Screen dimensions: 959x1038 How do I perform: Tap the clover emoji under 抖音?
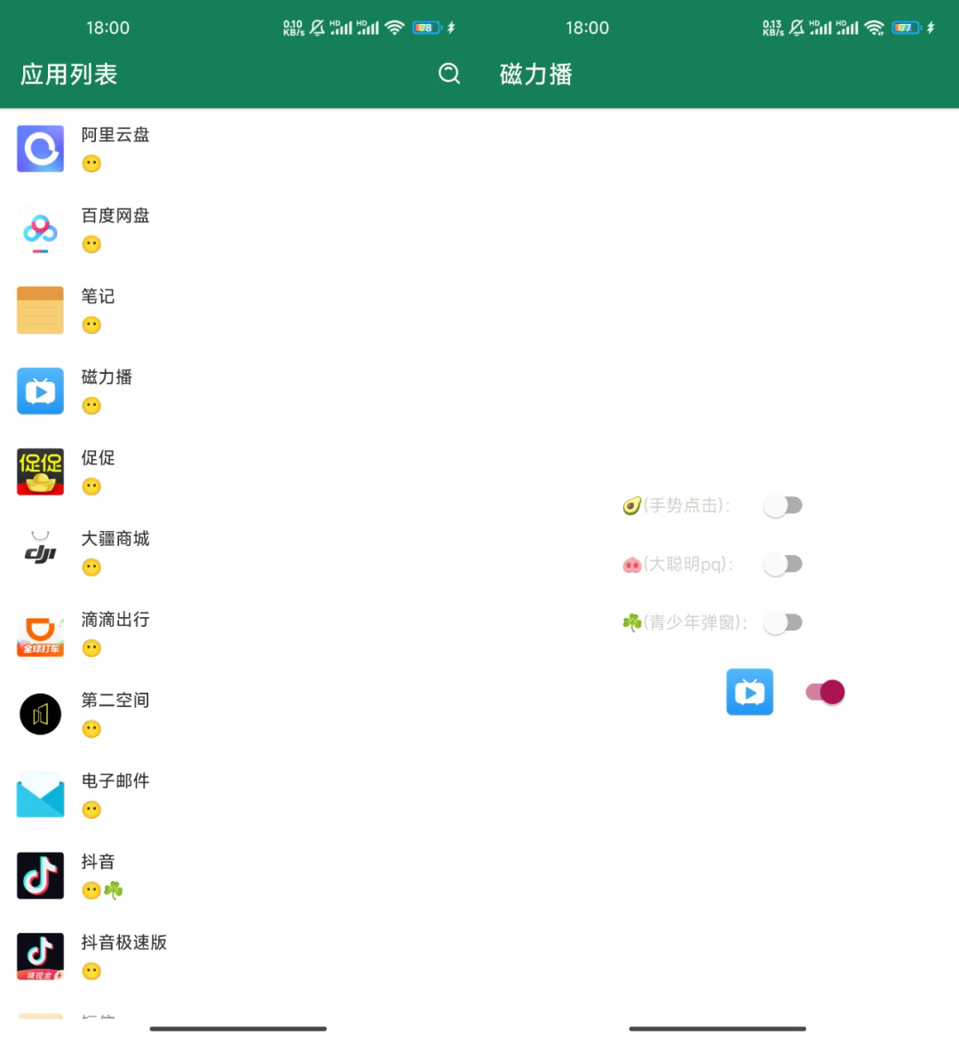113,891
